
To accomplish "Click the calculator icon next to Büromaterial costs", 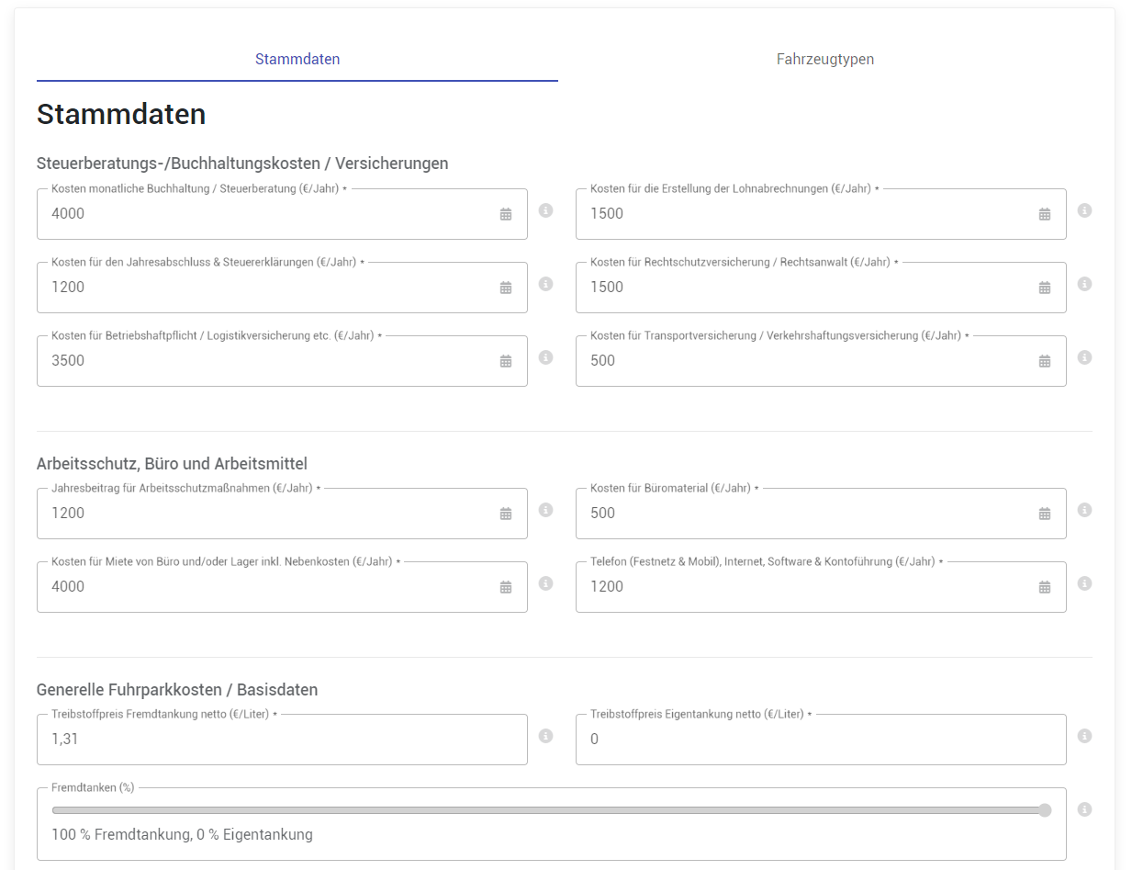I will click(x=1044, y=513).
